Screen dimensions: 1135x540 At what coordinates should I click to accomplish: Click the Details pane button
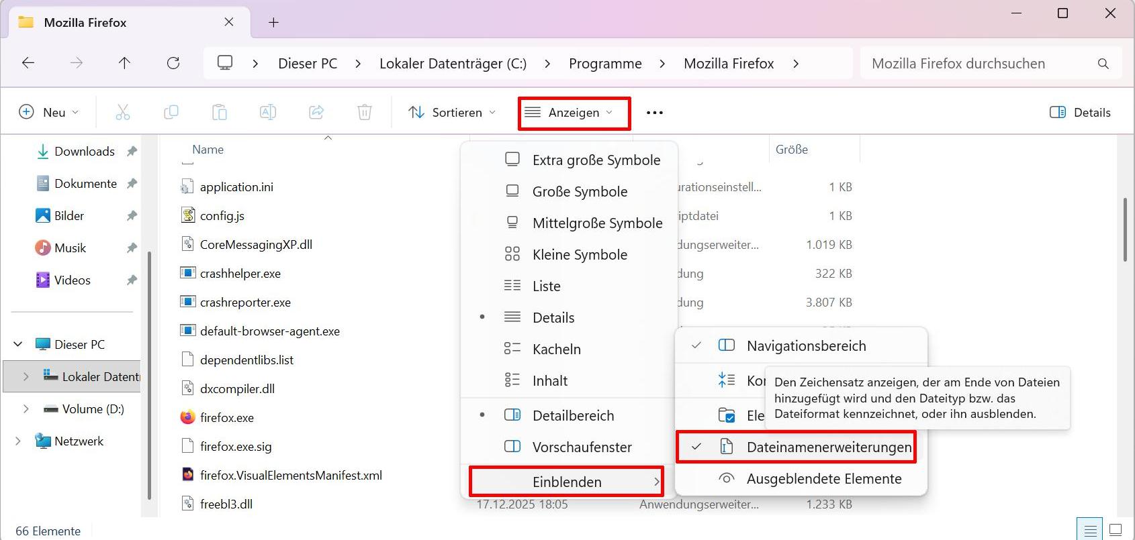point(1080,113)
